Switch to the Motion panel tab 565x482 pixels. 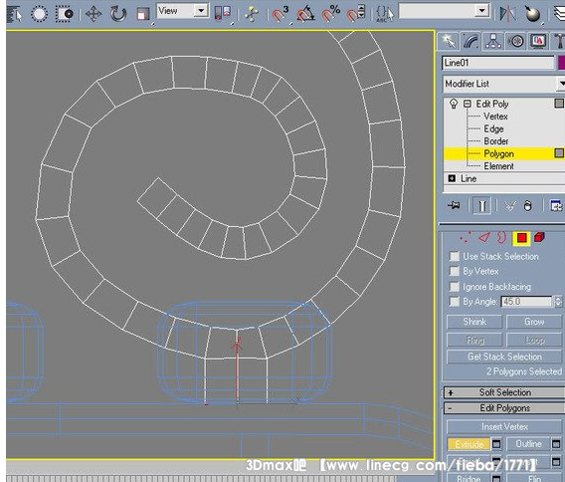pyautogui.click(x=516, y=41)
